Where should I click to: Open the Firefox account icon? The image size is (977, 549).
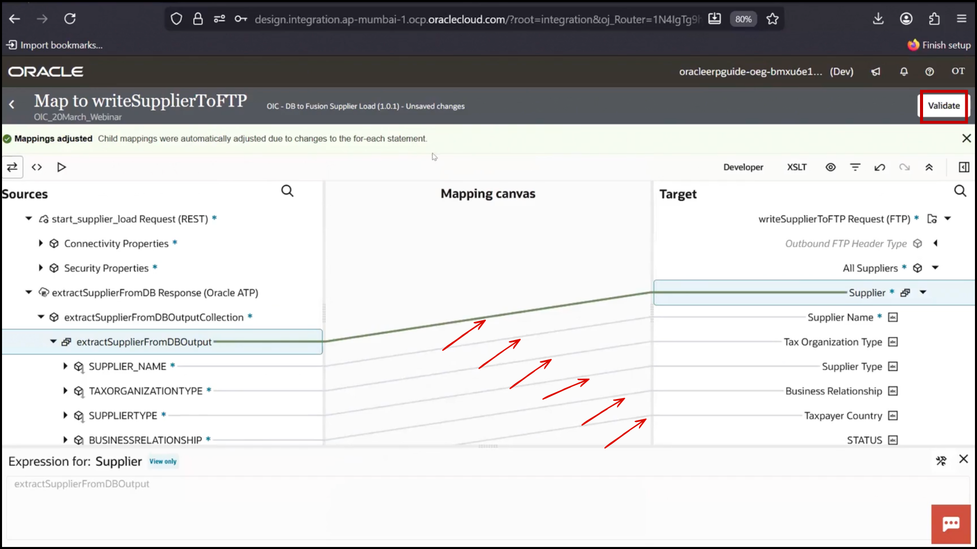(x=906, y=19)
